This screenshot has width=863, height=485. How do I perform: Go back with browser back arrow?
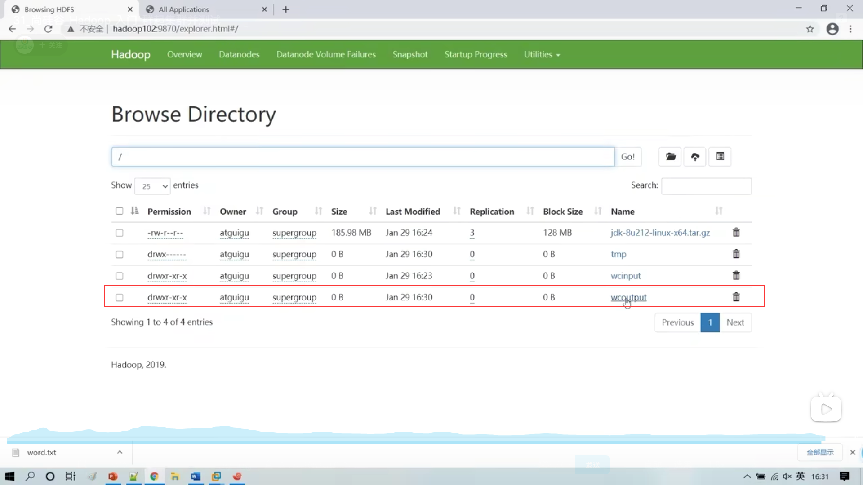tap(12, 29)
